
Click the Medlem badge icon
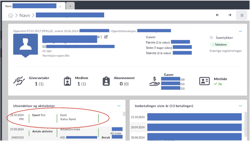click(67, 81)
